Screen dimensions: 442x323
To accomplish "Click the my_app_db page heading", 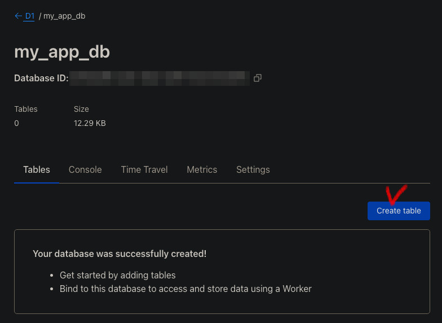I will point(62,52).
